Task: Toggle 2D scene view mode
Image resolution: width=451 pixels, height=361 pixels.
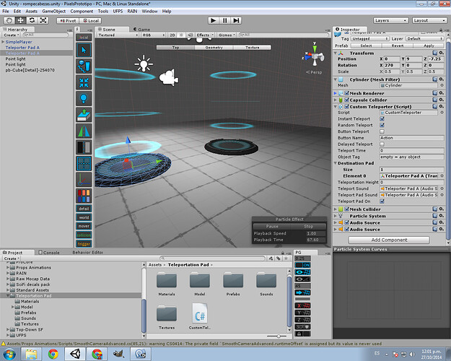Action: 172,35
